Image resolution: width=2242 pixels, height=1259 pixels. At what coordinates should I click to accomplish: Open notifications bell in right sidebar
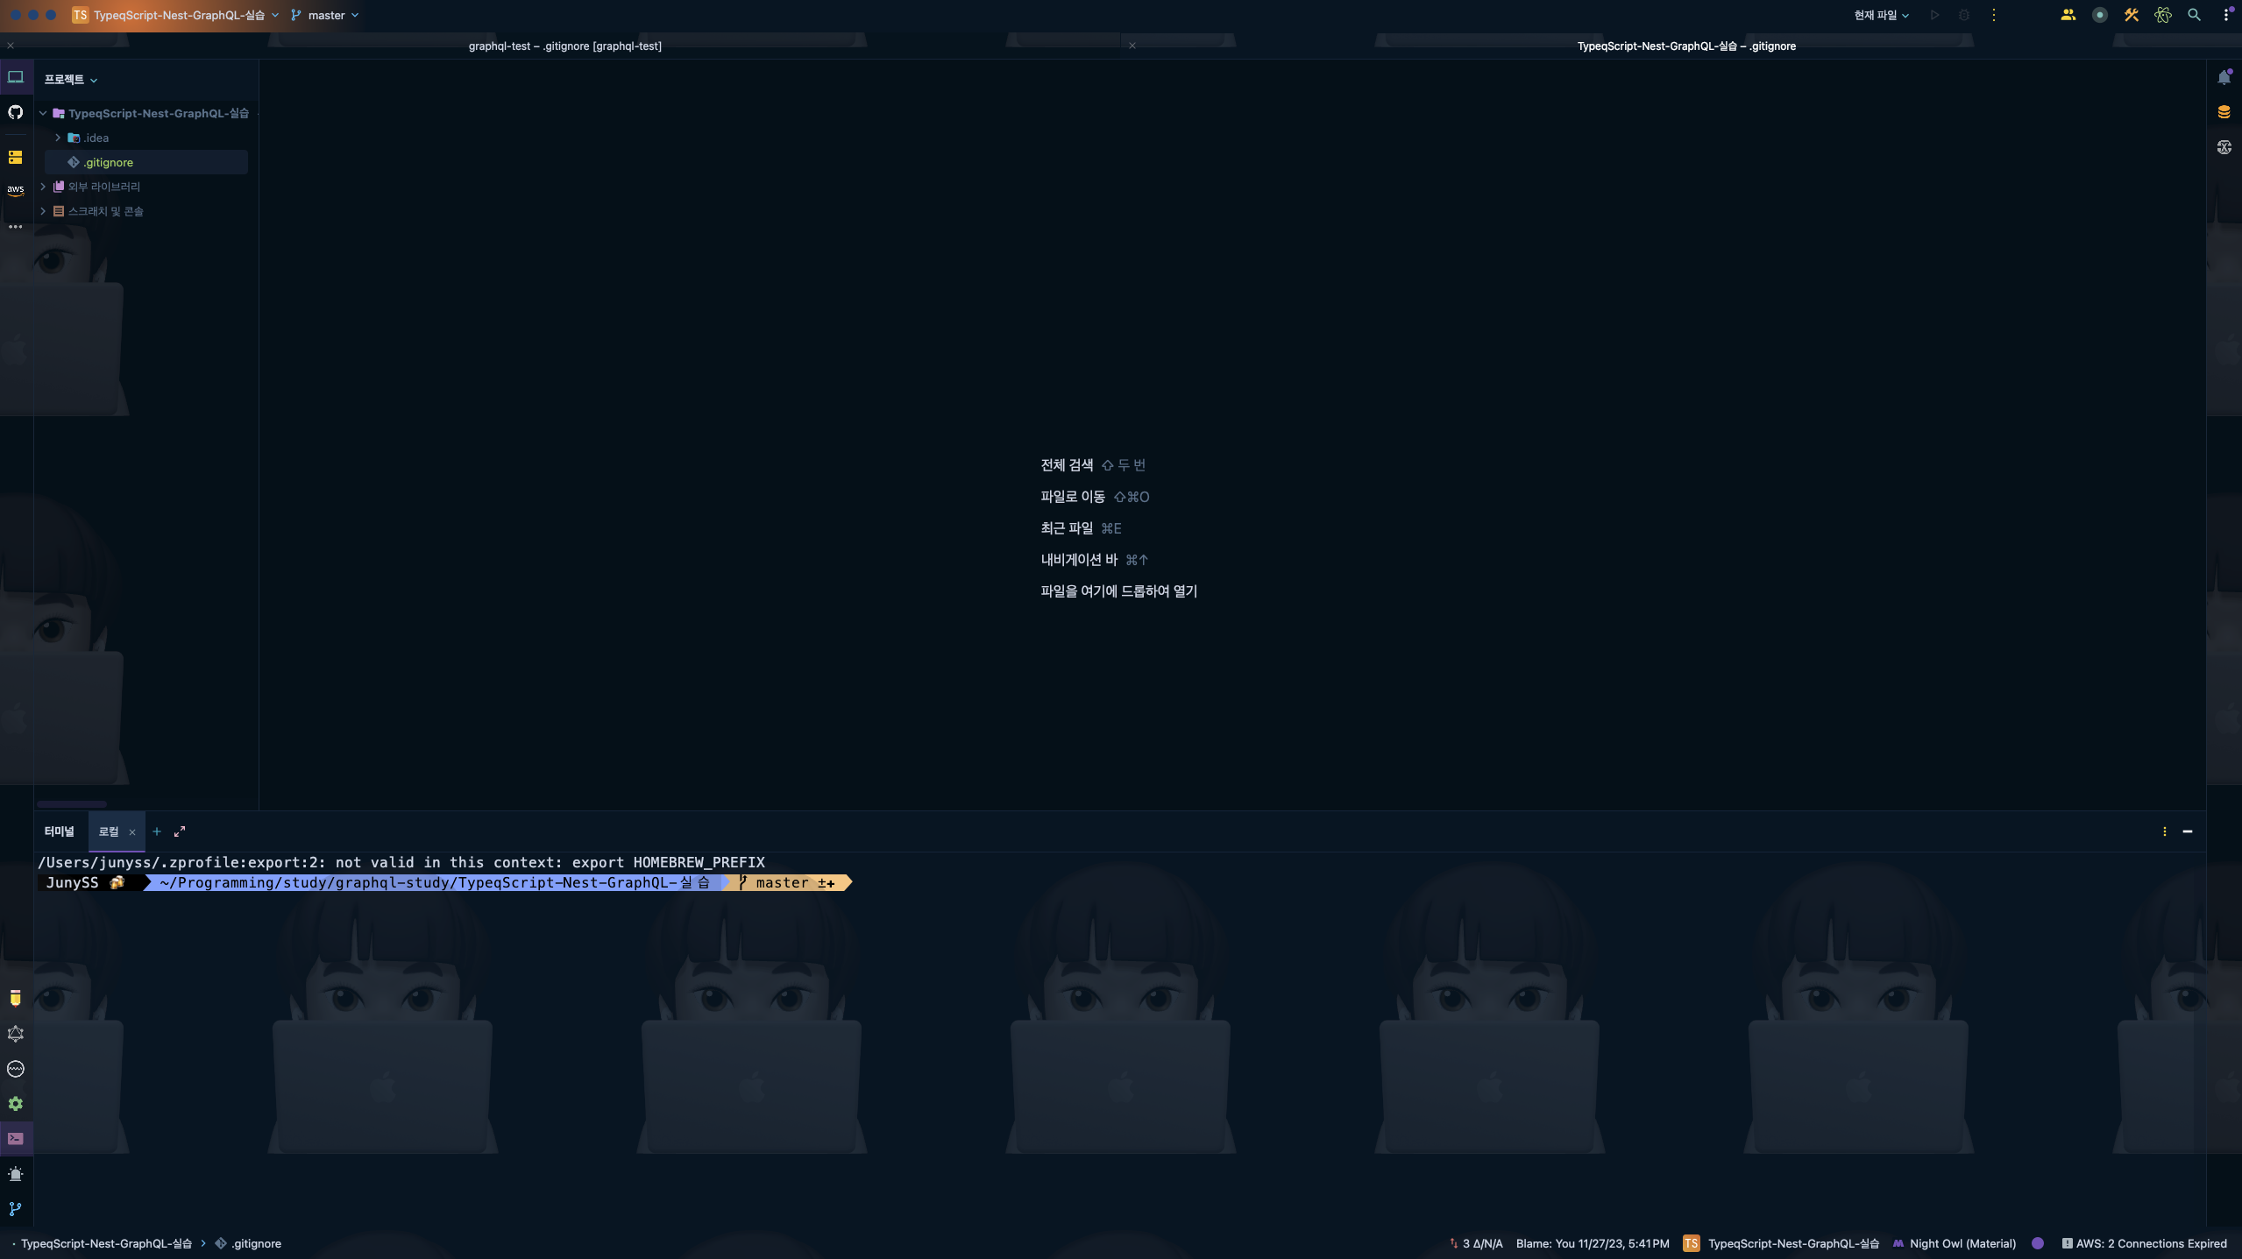pyautogui.click(x=2224, y=78)
